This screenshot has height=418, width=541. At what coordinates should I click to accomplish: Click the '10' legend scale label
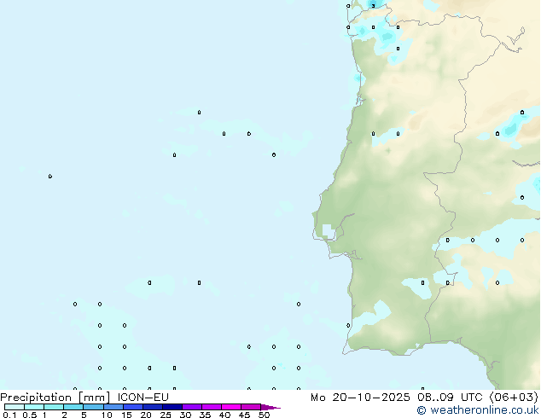click(107, 415)
